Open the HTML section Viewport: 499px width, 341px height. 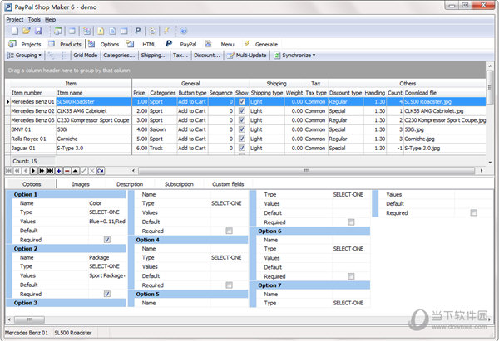coord(141,44)
